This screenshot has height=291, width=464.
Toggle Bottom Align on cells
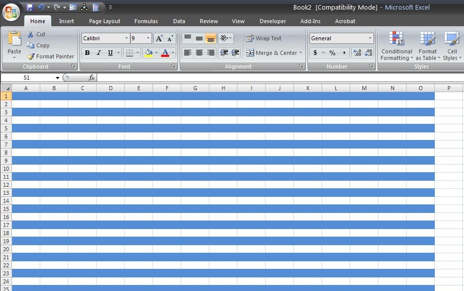coord(211,38)
